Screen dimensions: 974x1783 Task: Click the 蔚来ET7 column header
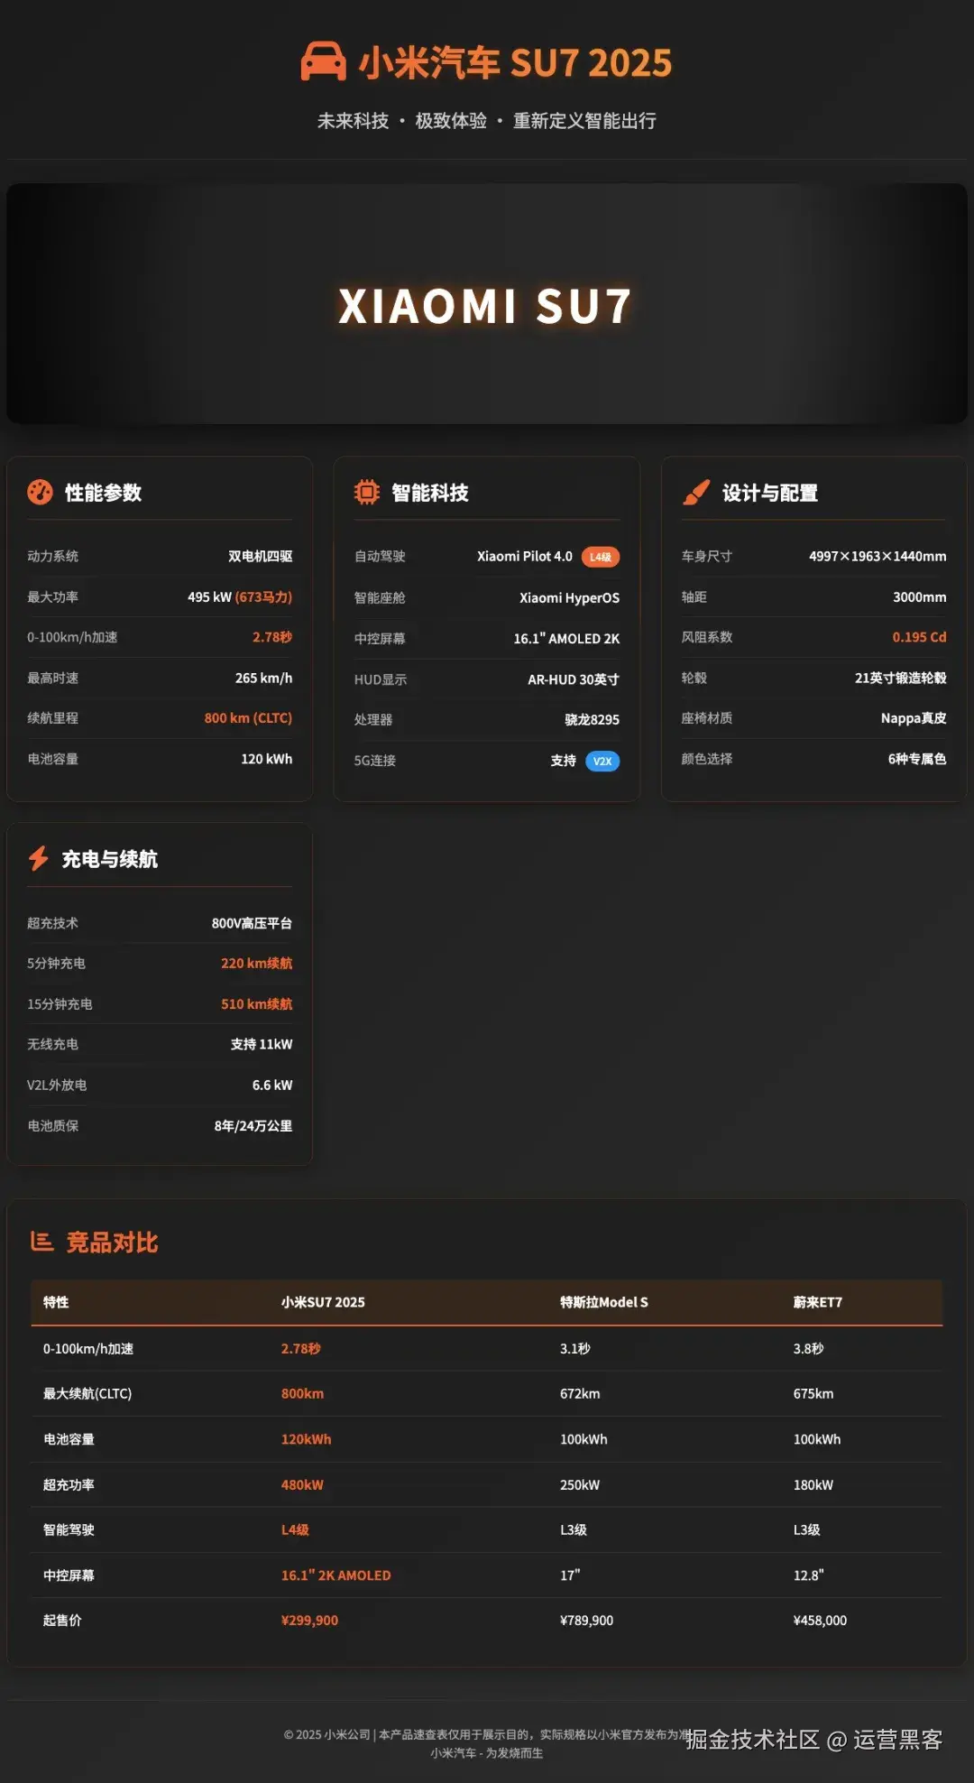[818, 1302]
